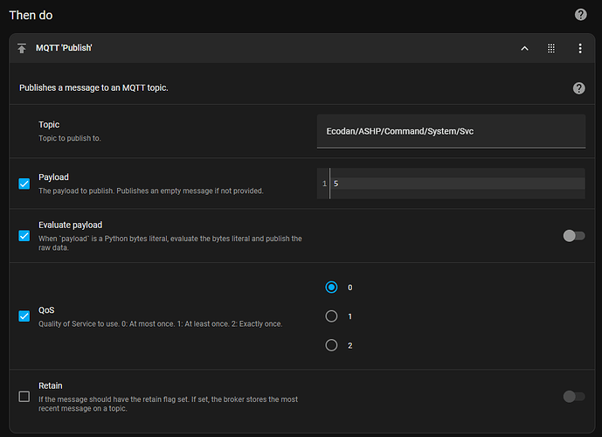Click into the Payload code editor
This screenshot has height=437, width=602.
[457, 184]
